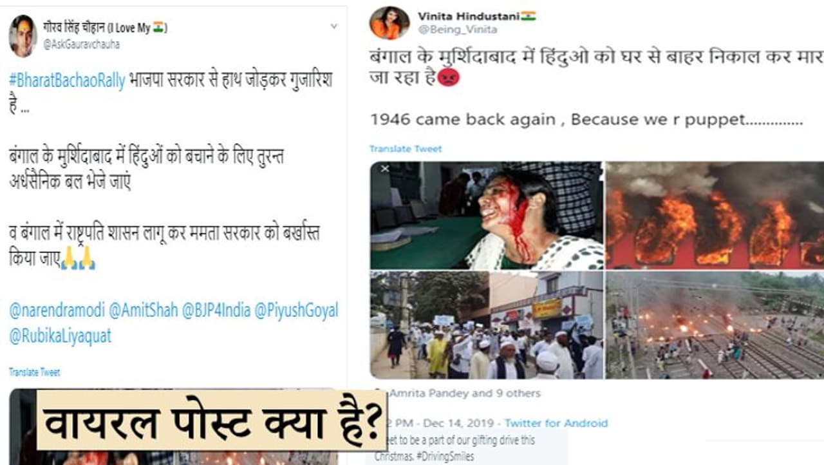Open Vinita Hindustani's profile avatar
The image size is (824, 465).
click(389, 23)
